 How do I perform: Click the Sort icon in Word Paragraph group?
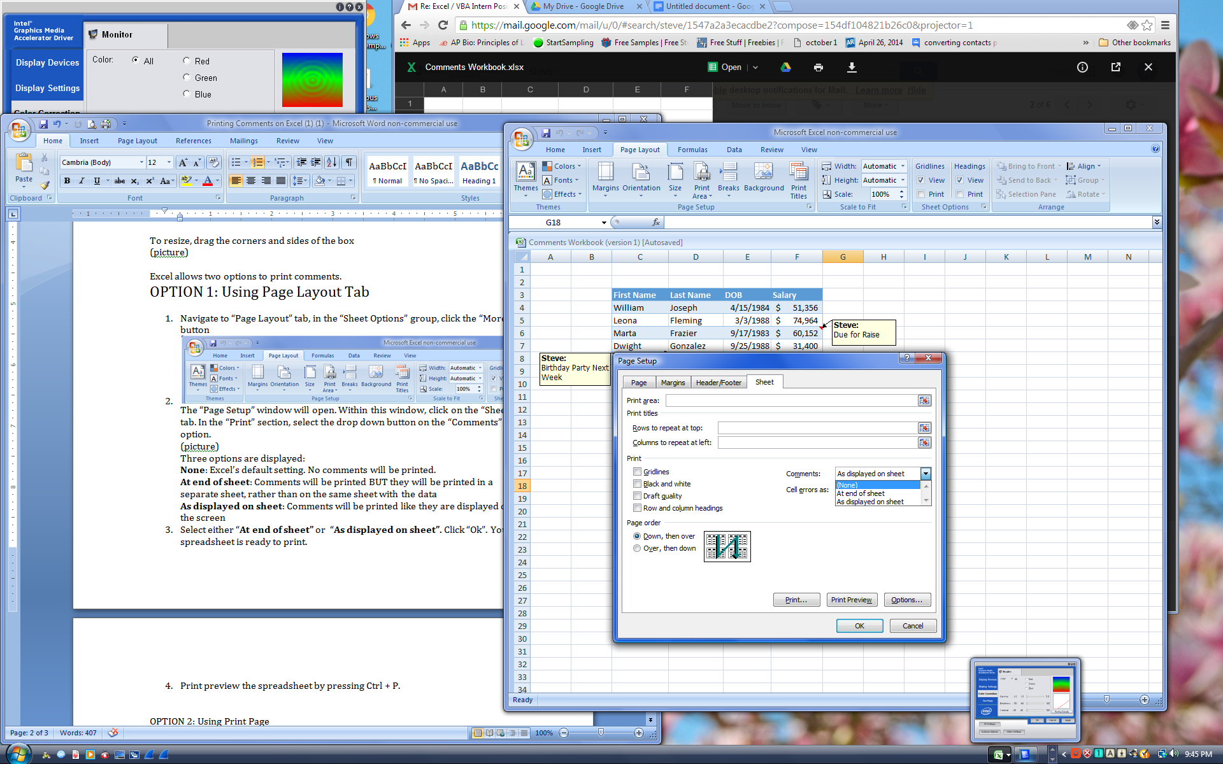[x=332, y=162]
